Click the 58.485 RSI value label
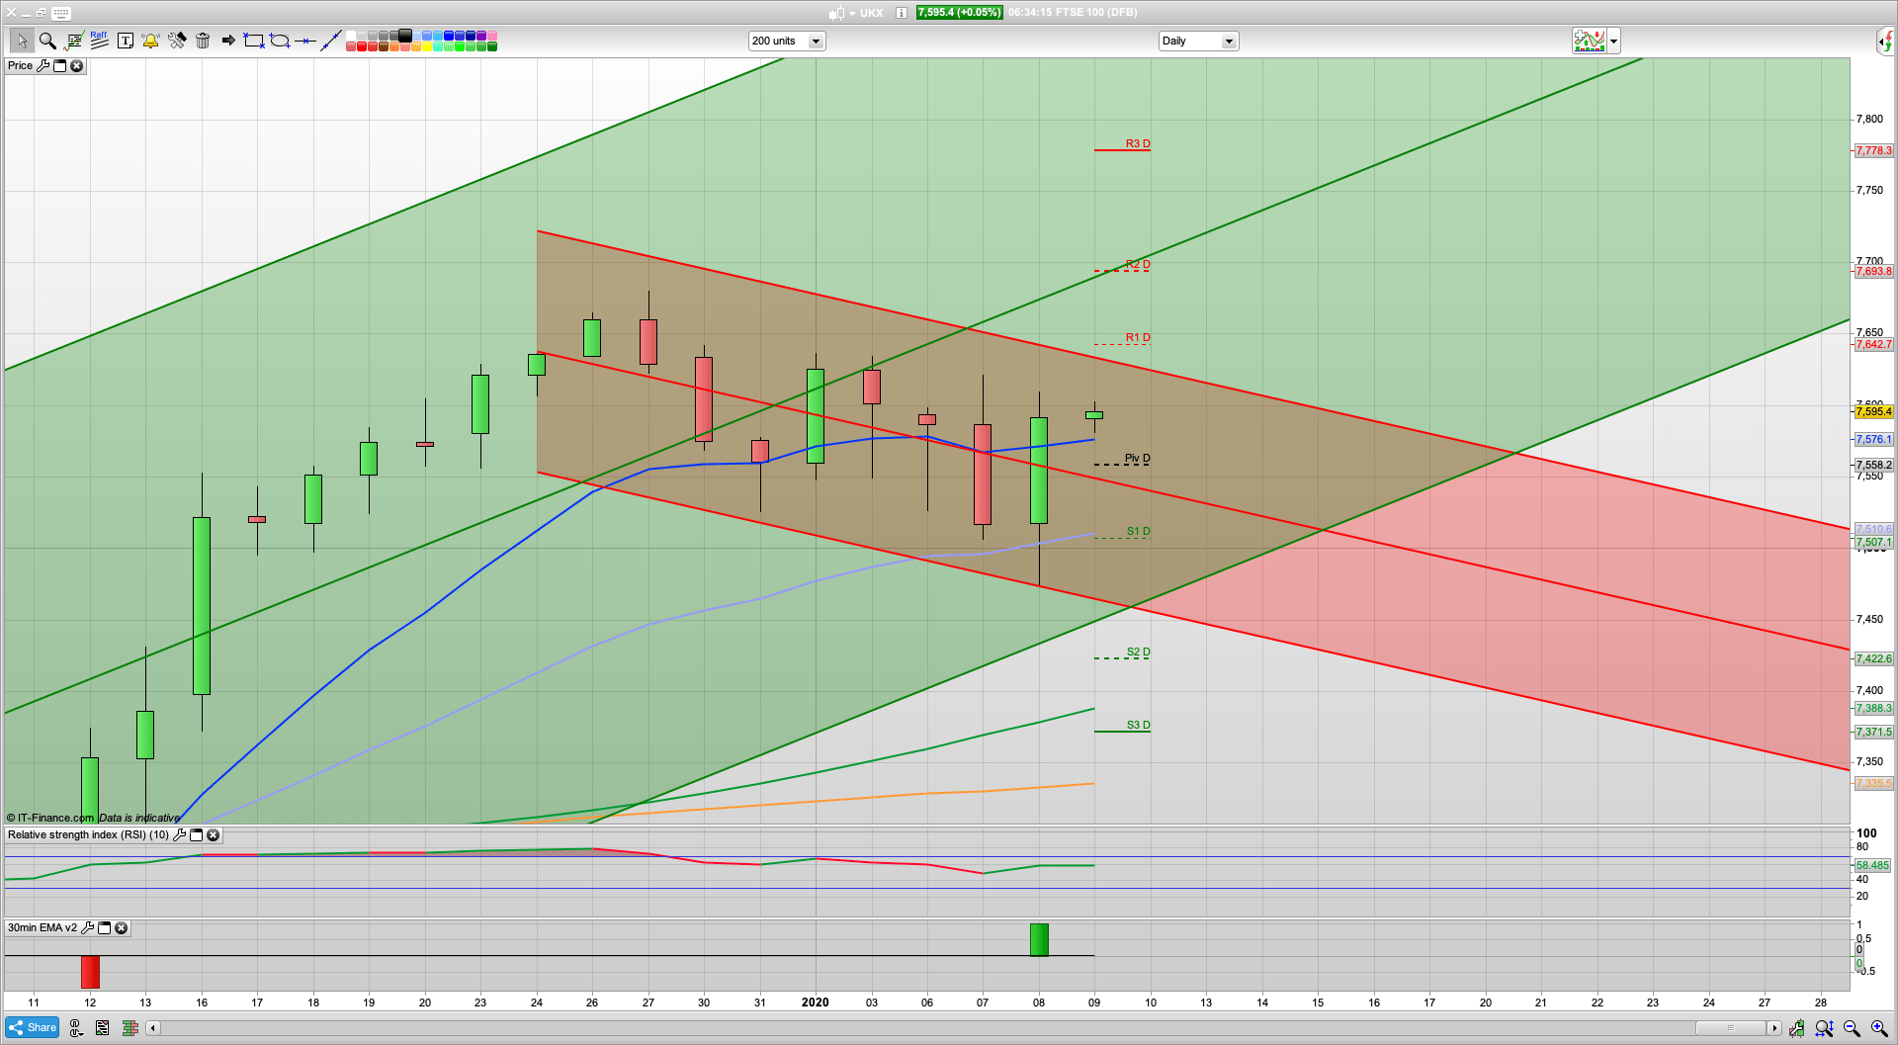Viewport: 1898px width, 1045px height. 1872,865
